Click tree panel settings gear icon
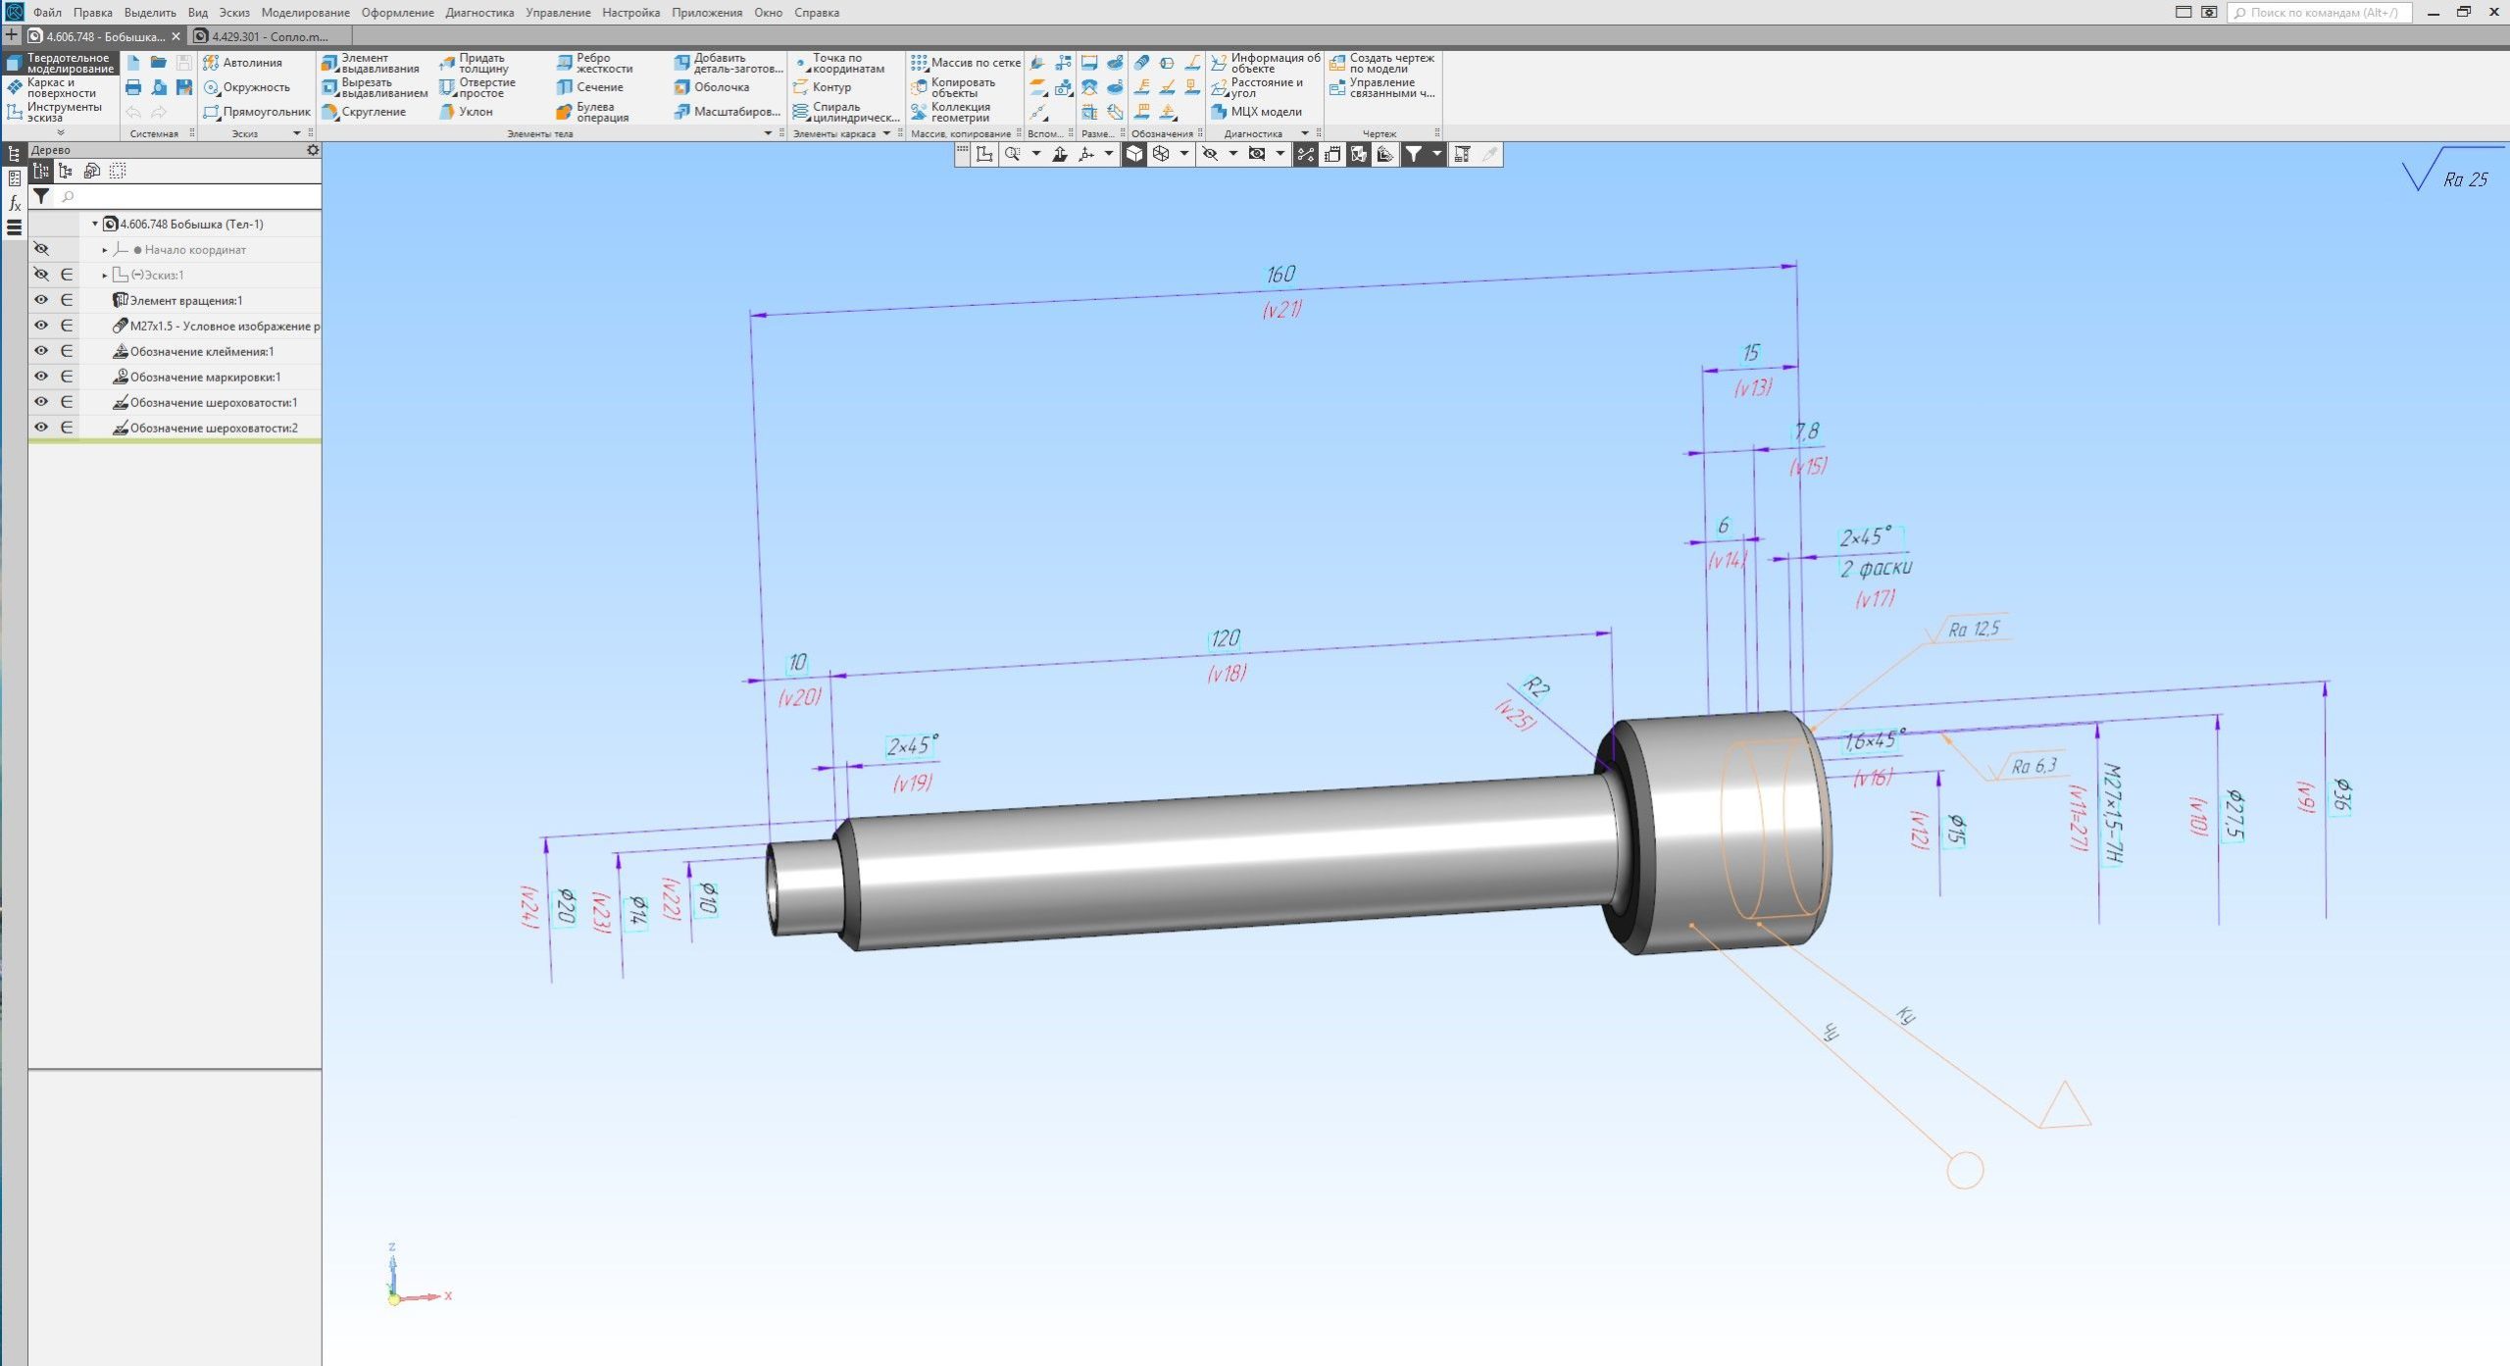 click(313, 150)
